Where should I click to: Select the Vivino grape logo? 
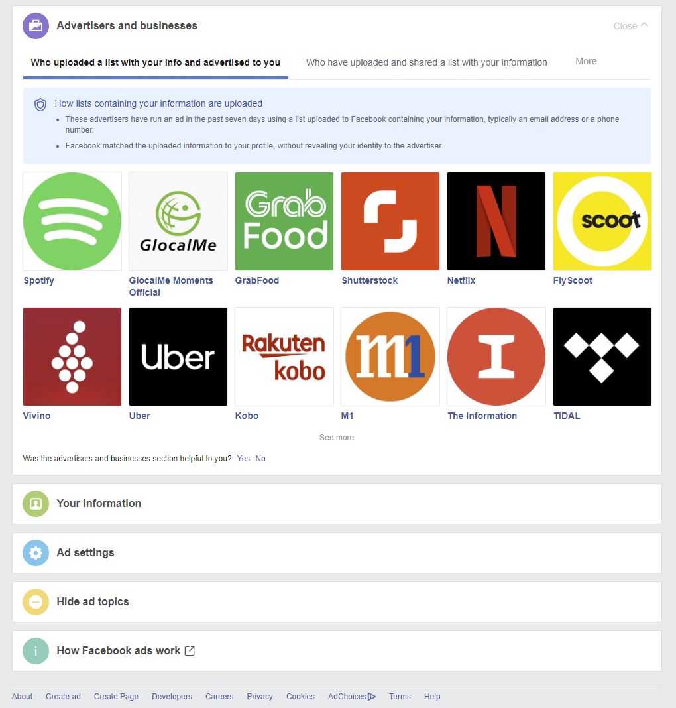[x=72, y=357]
